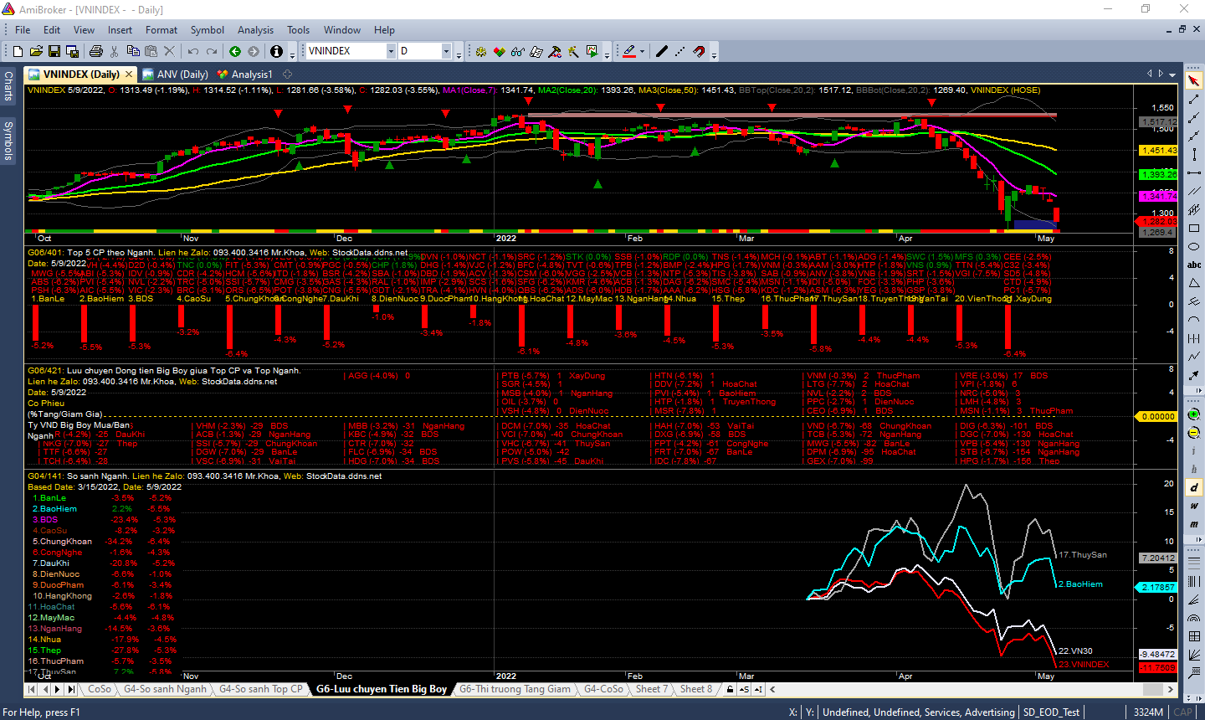Select the G4-So sanh Top CP sheet

pyautogui.click(x=261, y=689)
